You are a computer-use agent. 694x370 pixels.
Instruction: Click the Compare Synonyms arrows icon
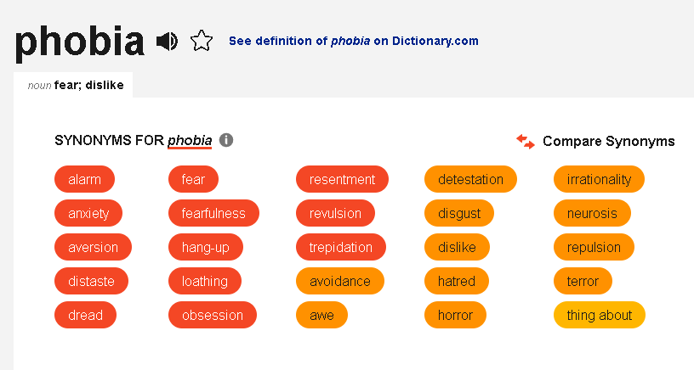tap(526, 142)
